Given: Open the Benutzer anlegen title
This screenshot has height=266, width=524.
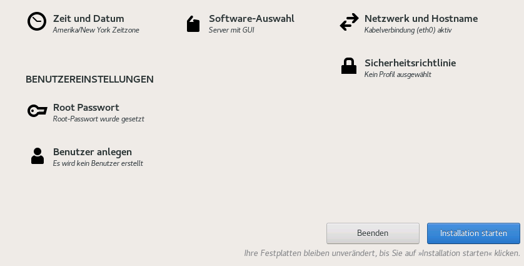Looking at the screenshot, I should click(92, 152).
